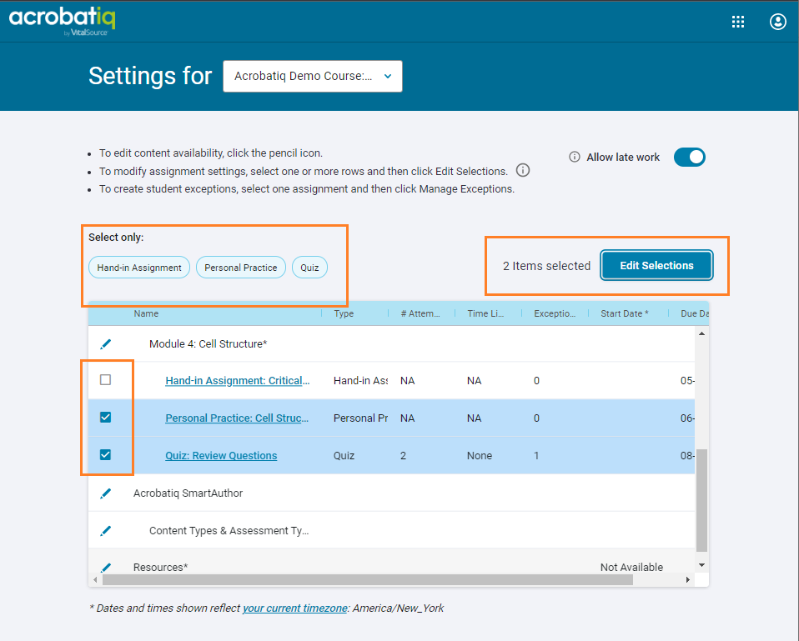Screen dimensions: 799x641
Task: Click the 'Settings for' heading
Action: [x=150, y=77]
